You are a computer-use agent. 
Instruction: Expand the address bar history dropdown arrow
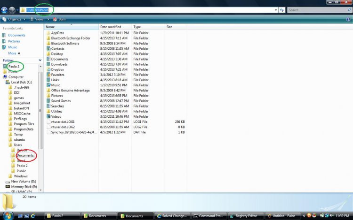click(276, 10)
